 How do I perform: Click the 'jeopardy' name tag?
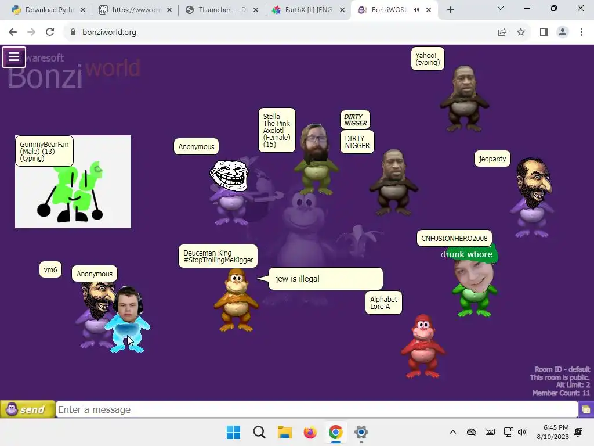(492, 159)
